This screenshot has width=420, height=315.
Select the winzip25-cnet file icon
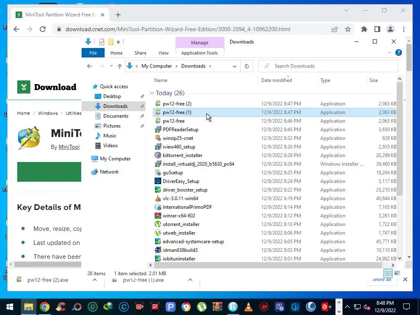[158, 138]
